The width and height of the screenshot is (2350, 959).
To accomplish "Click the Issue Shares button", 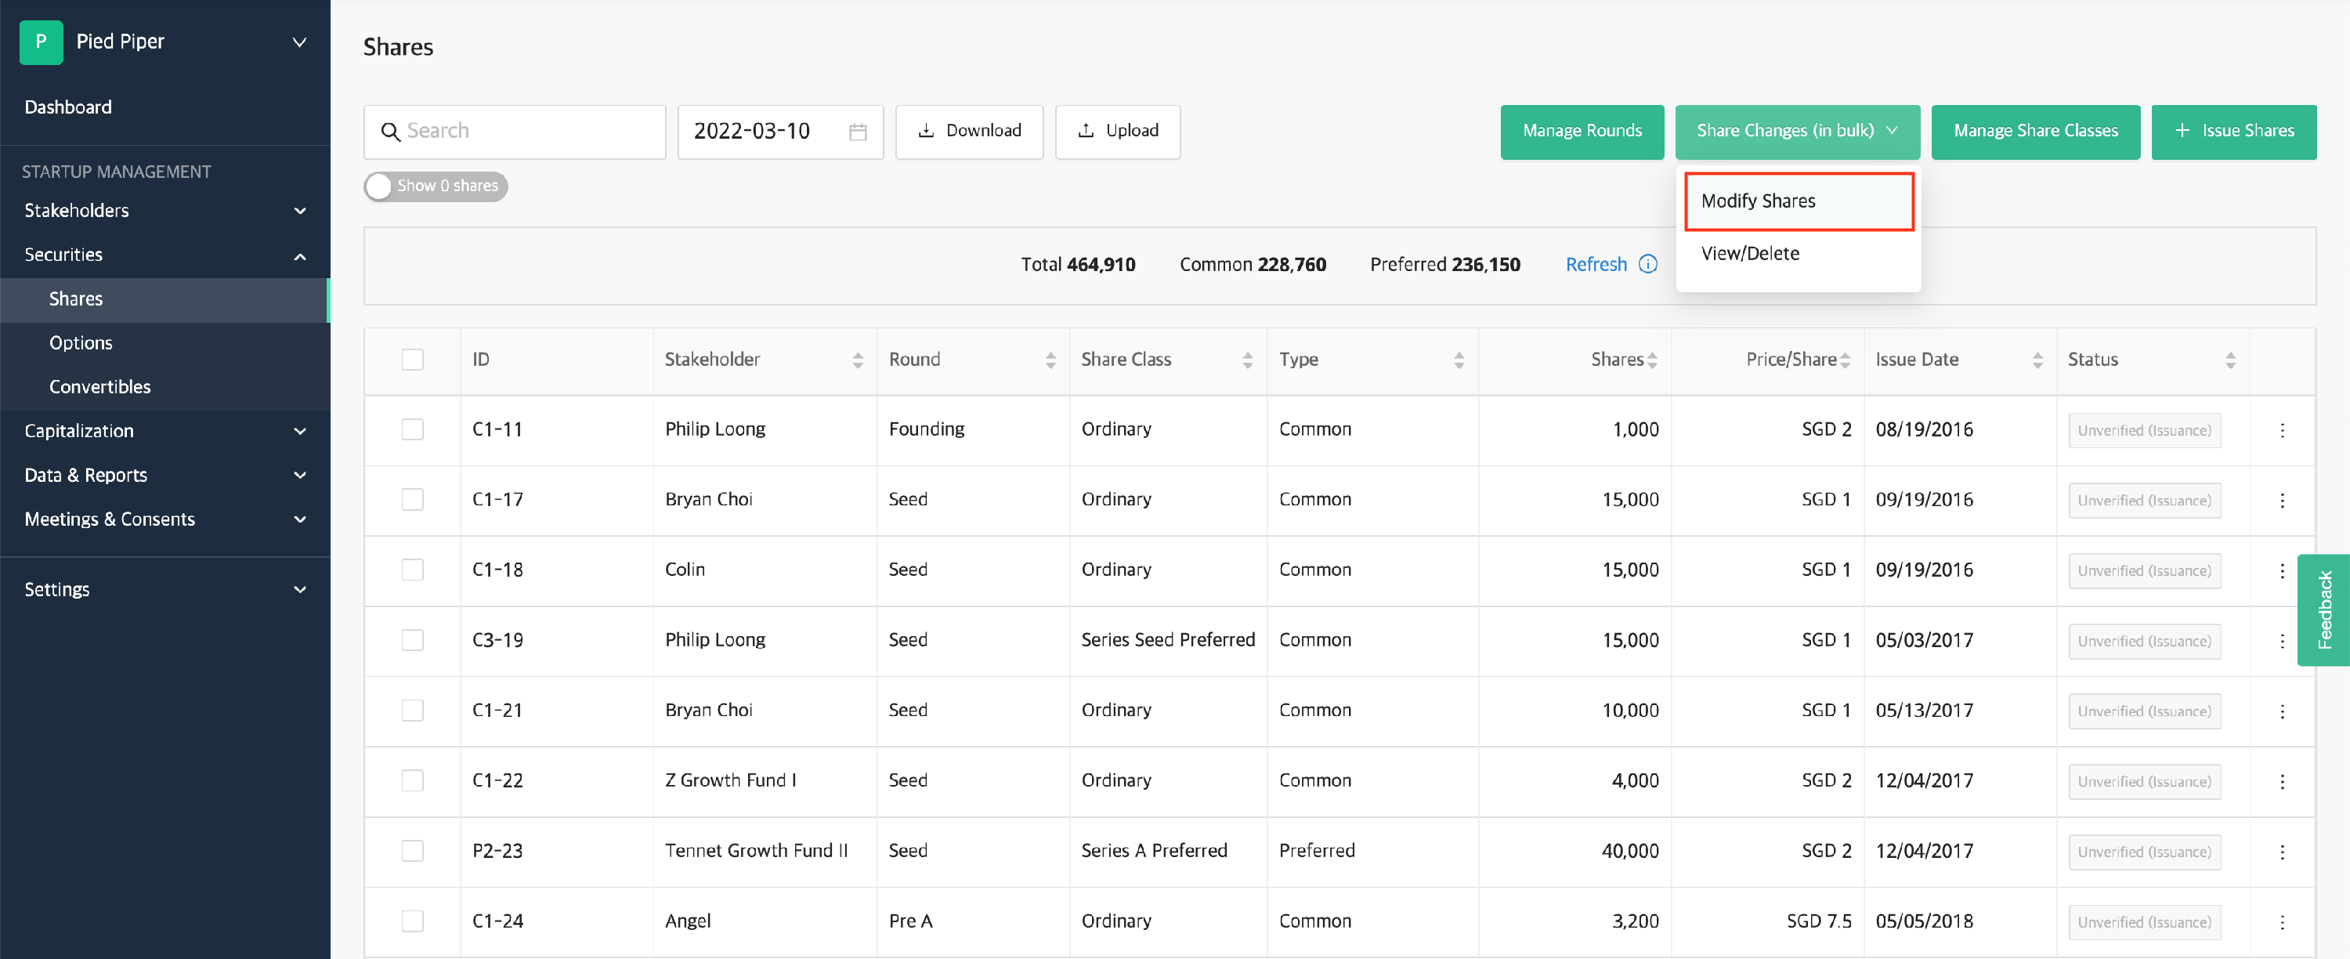I will 2233,132.
